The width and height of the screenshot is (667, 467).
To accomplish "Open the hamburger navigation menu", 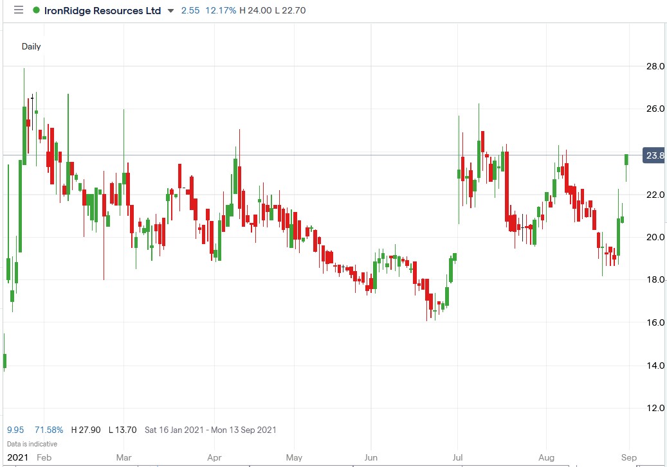I will click(x=18, y=10).
